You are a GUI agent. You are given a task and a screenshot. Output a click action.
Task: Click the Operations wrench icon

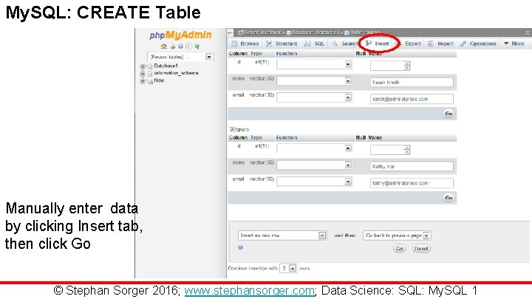tap(463, 44)
